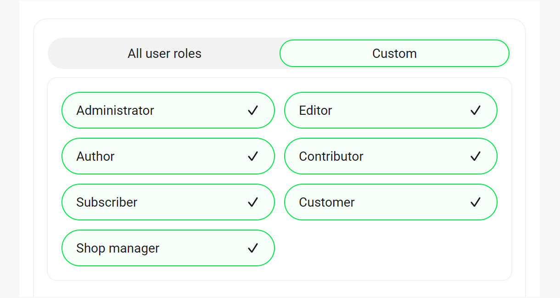This screenshot has width=560, height=298.
Task: Deselect the Editor role
Action: point(391,110)
